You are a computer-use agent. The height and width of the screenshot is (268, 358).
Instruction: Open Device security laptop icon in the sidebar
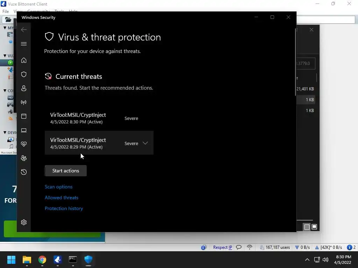[24, 131]
